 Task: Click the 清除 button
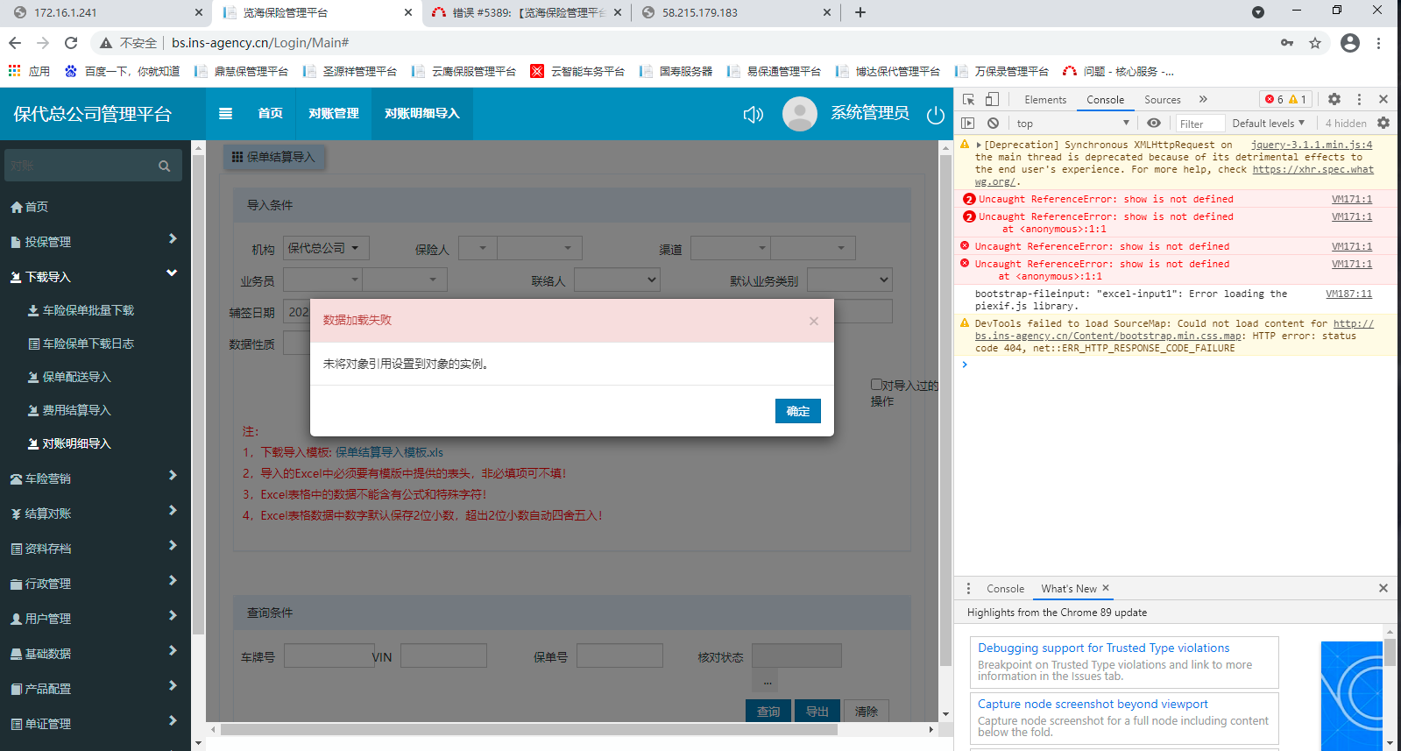pos(867,711)
